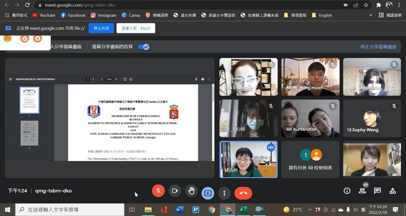Screen dimensions: 406x216
Task: Click 查看分頁 file button
Action: (136, 28)
